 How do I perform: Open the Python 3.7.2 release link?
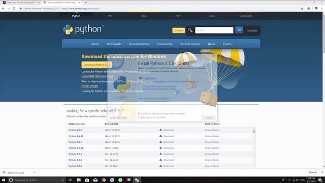tap(75, 154)
